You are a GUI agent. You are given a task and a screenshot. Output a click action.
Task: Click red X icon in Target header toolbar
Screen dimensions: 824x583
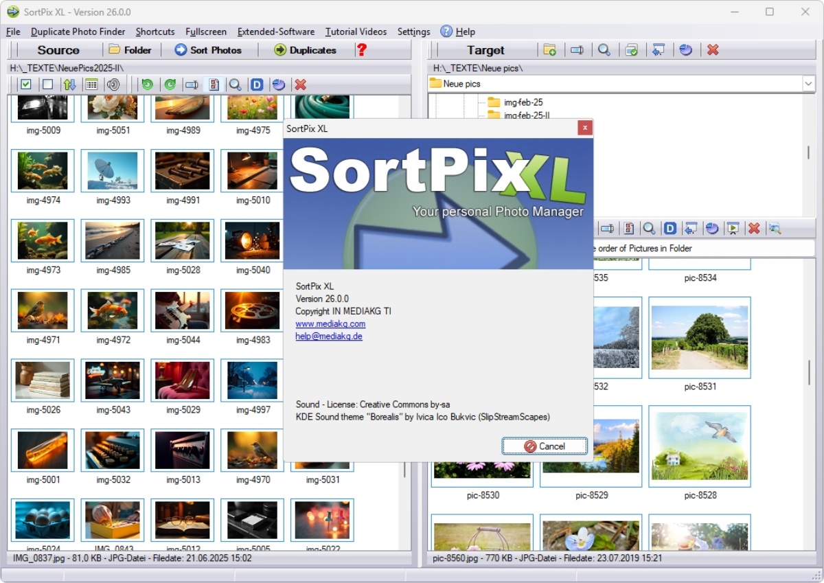pos(713,49)
